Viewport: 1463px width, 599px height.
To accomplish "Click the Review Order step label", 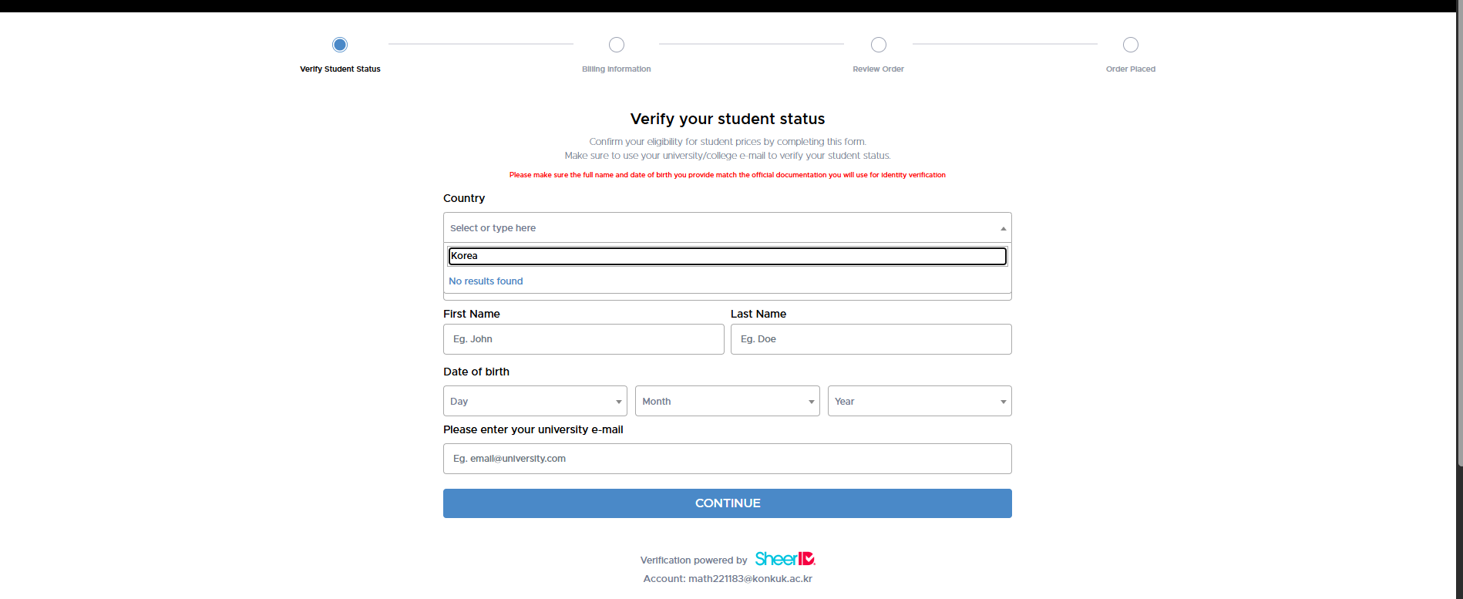I will pos(879,69).
